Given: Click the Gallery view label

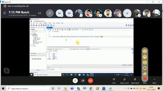Looking at the screenshot, I should (x=34, y=15).
